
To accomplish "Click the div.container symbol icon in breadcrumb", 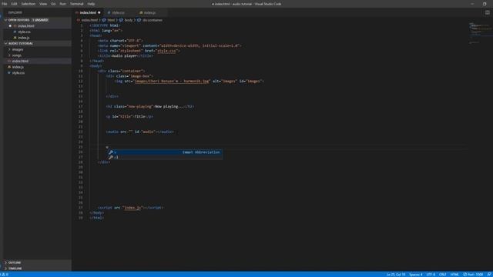I will pyautogui.click(x=139, y=20).
